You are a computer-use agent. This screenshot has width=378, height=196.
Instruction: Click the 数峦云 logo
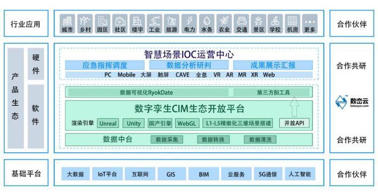click(352, 102)
